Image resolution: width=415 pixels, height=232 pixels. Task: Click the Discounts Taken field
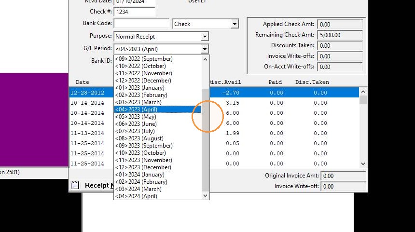click(340, 45)
